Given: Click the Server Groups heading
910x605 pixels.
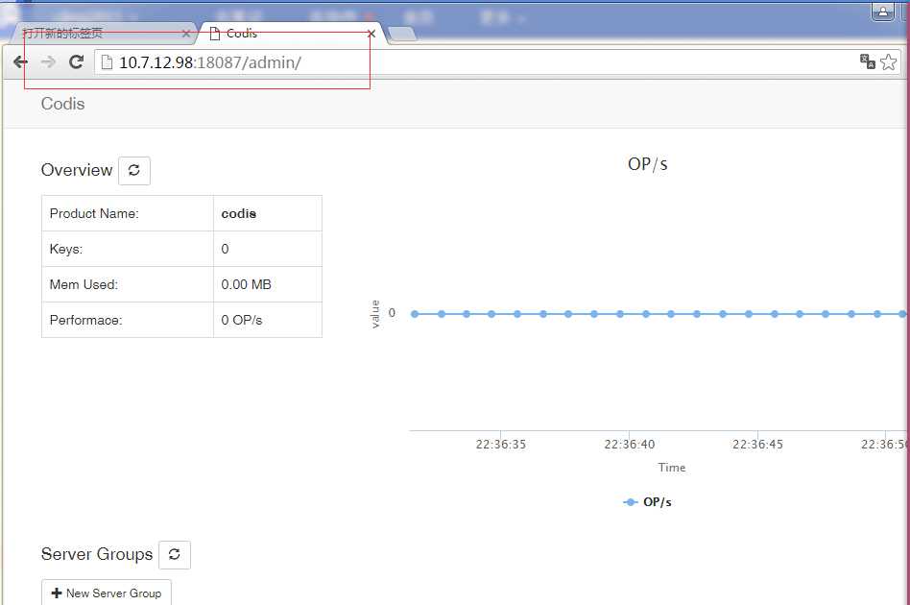Looking at the screenshot, I should [x=97, y=554].
